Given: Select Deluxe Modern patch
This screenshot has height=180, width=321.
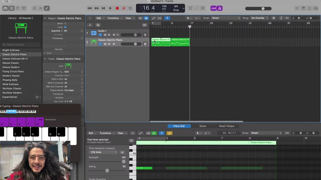Looking at the screenshot, I should click(11, 67).
